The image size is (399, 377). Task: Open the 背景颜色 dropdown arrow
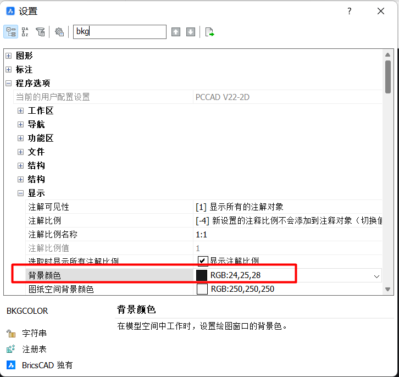tap(376, 275)
